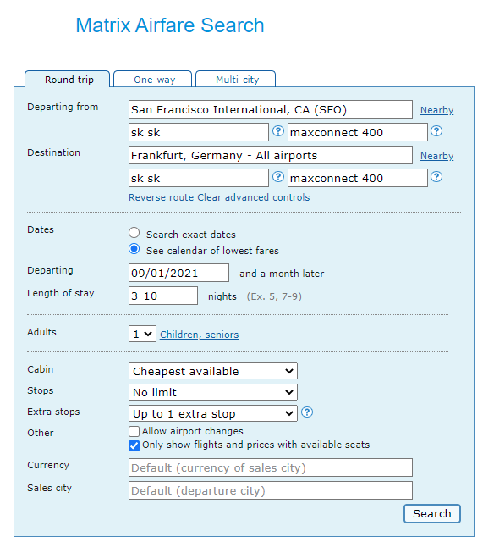Open the Stops dropdown
Viewport: 483px width, 553px height.
coord(213,392)
